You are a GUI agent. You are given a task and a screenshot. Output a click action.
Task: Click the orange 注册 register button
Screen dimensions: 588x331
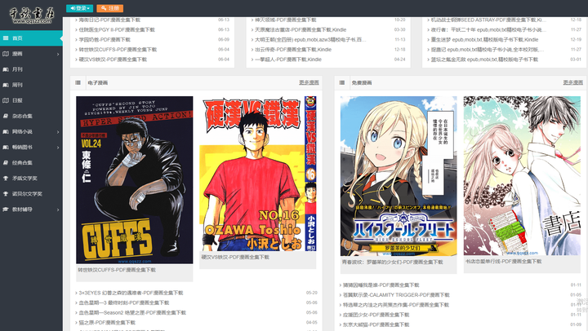pos(110,8)
